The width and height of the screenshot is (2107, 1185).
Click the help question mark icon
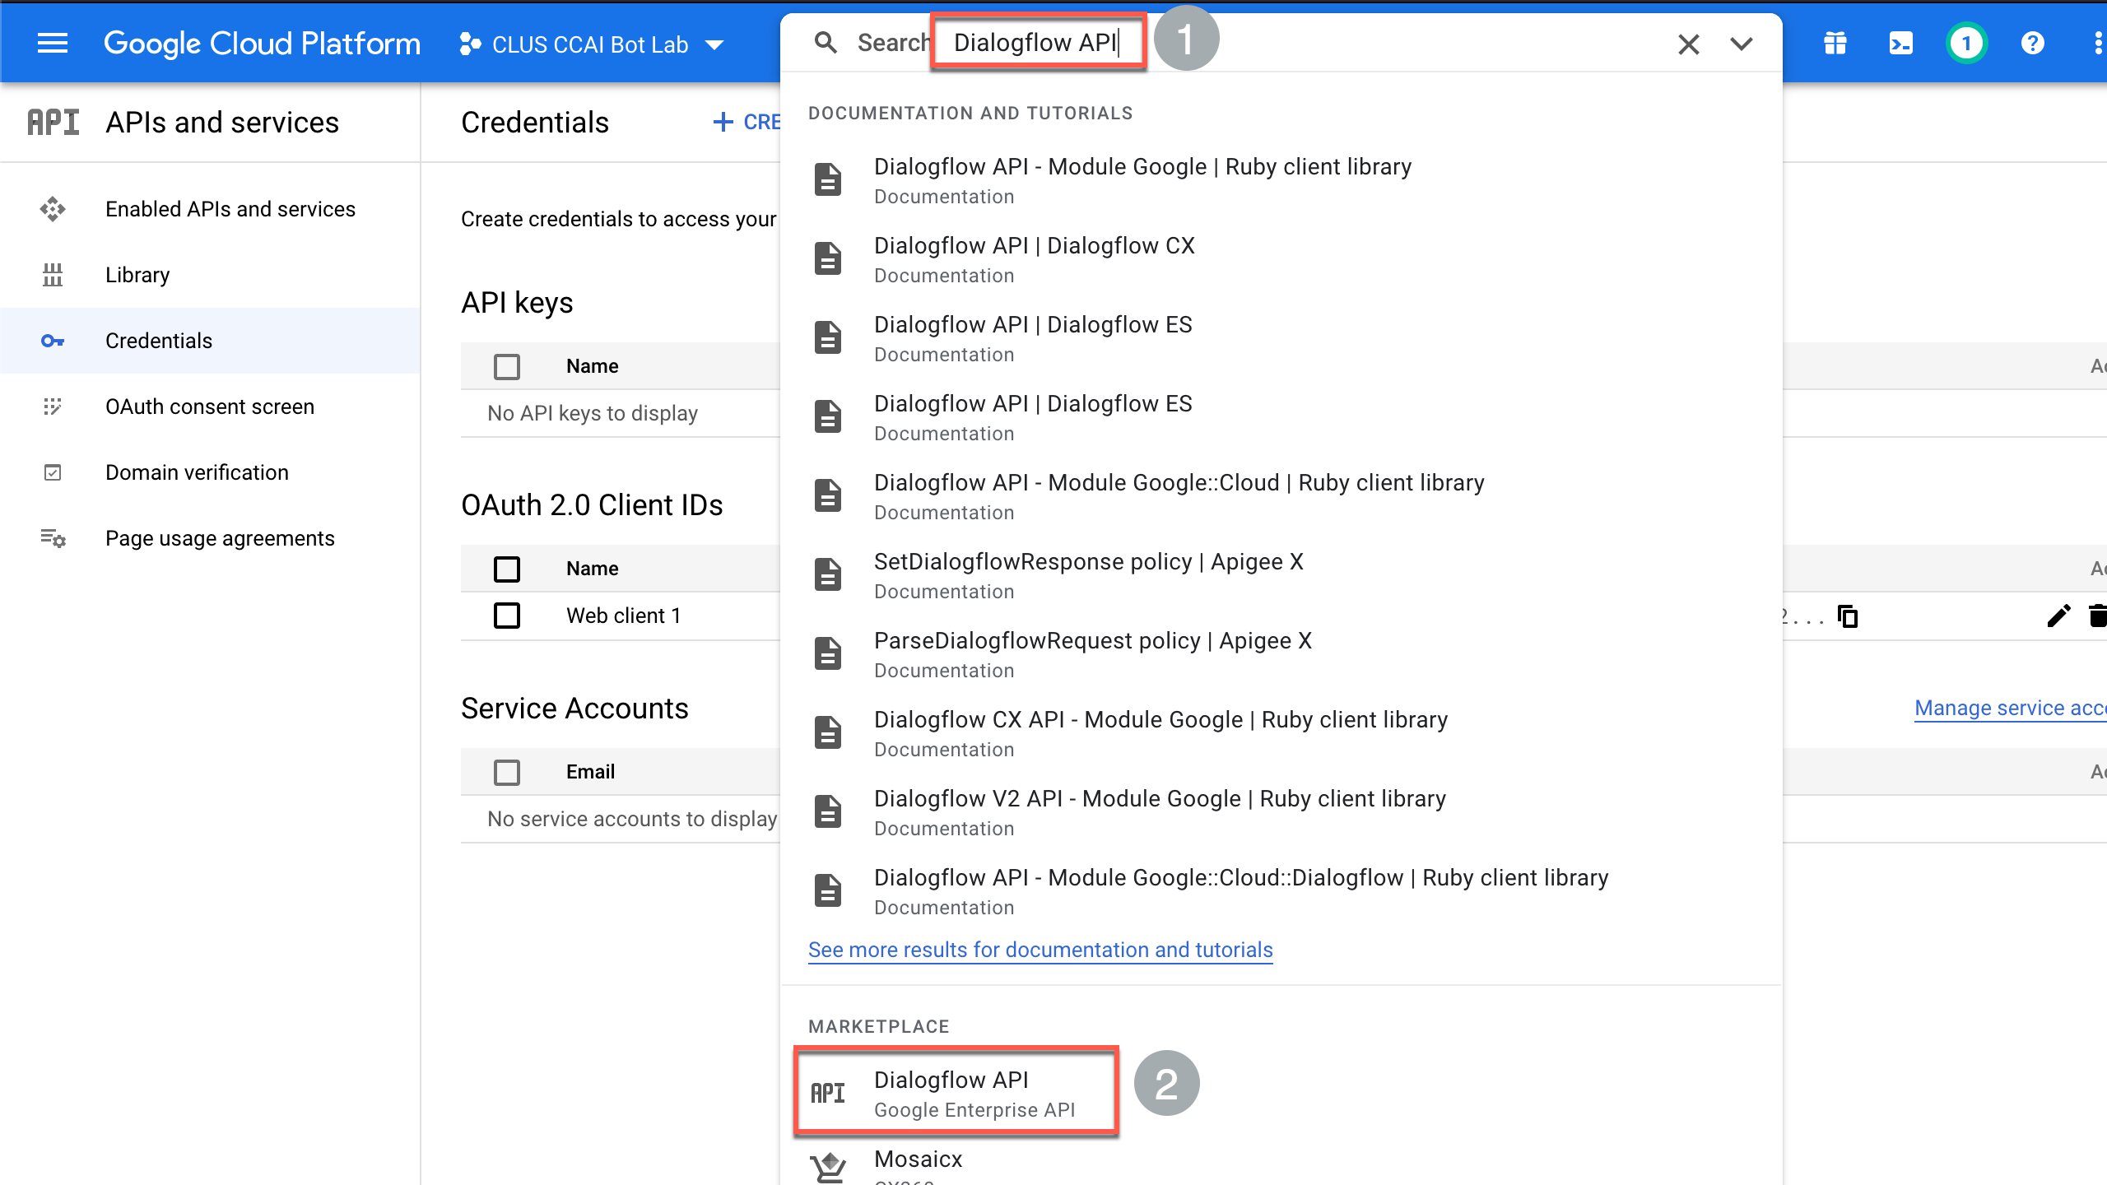pos(2032,43)
